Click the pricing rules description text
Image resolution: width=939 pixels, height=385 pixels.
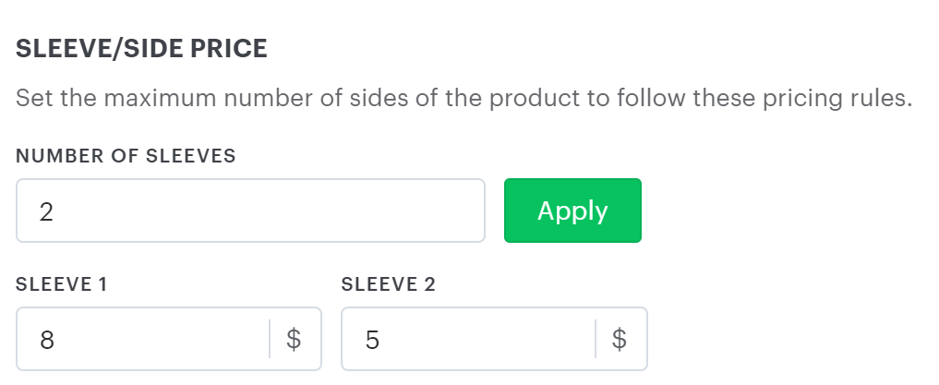click(463, 98)
